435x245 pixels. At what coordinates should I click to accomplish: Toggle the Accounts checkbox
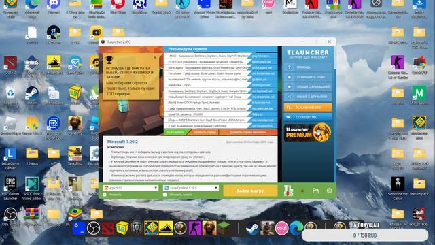coord(105,195)
